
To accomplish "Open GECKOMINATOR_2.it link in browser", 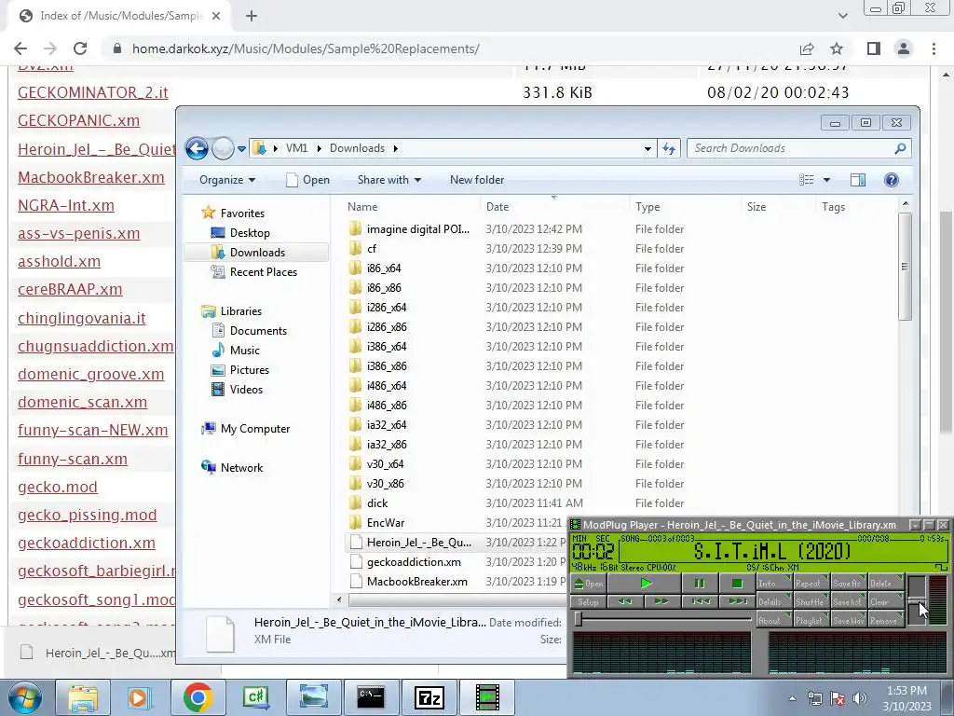I will tap(92, 92).
